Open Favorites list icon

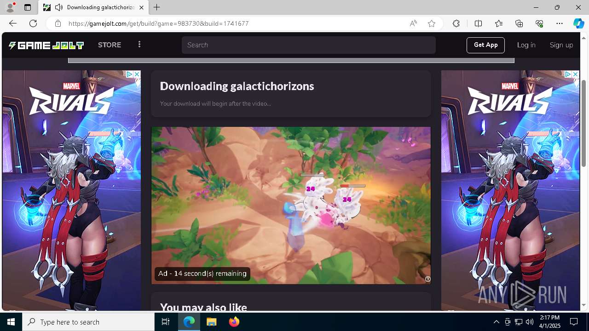499,23
